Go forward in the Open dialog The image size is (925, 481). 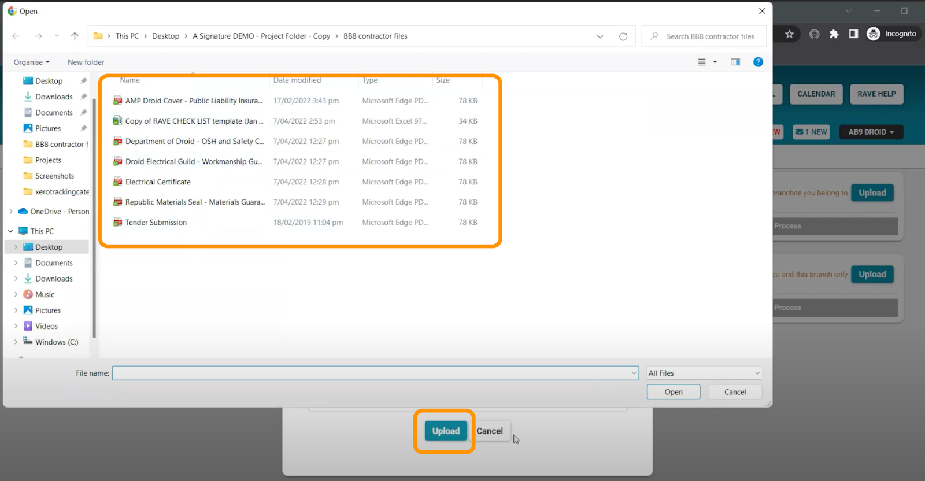point(38,36)
